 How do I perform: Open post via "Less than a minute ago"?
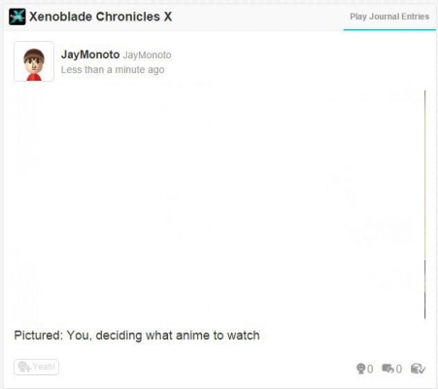[113, 70]
